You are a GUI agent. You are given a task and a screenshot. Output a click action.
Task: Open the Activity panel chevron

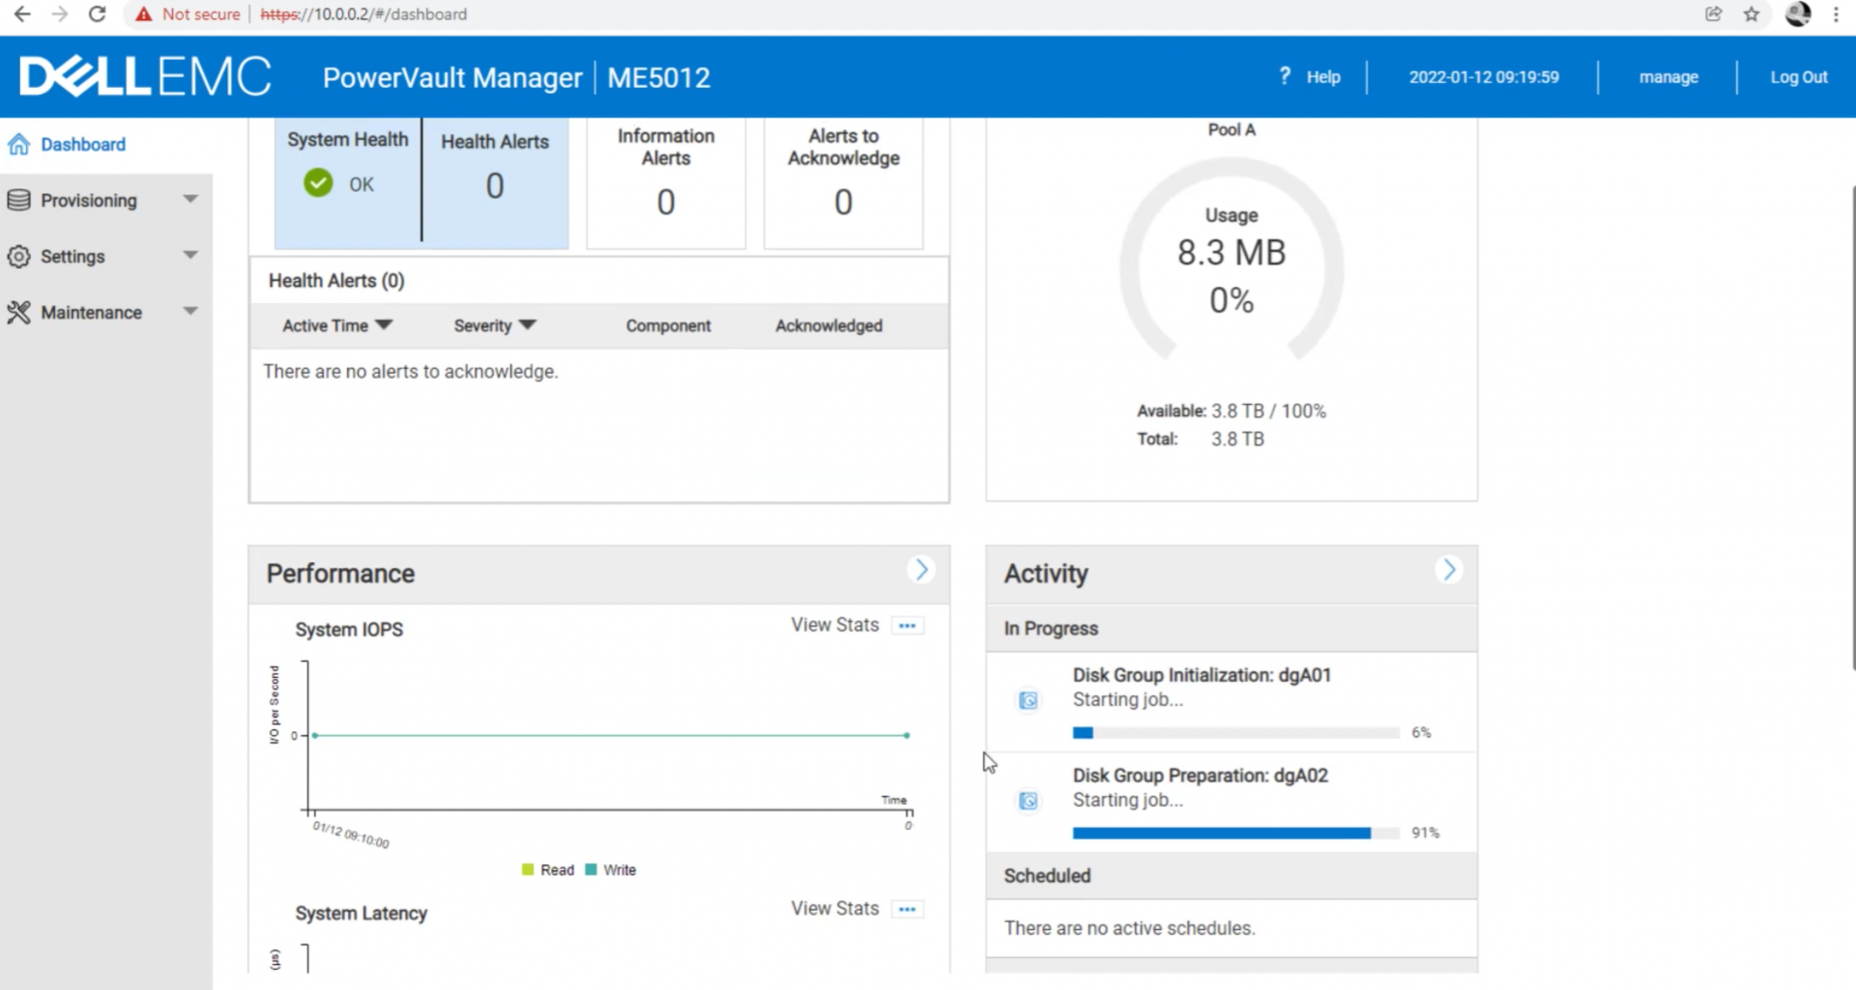click(1448, 570)
